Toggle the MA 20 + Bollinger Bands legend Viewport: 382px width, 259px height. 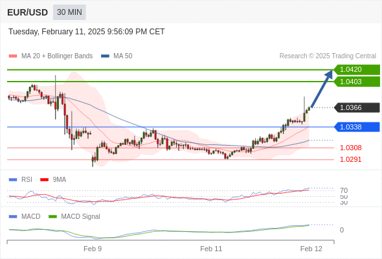click(51, 56)
